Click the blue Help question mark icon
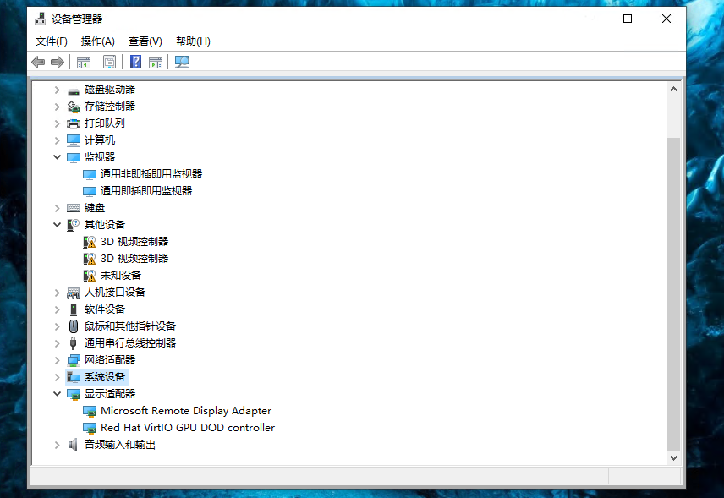The image size is (724, 498). tap(135, 62)
